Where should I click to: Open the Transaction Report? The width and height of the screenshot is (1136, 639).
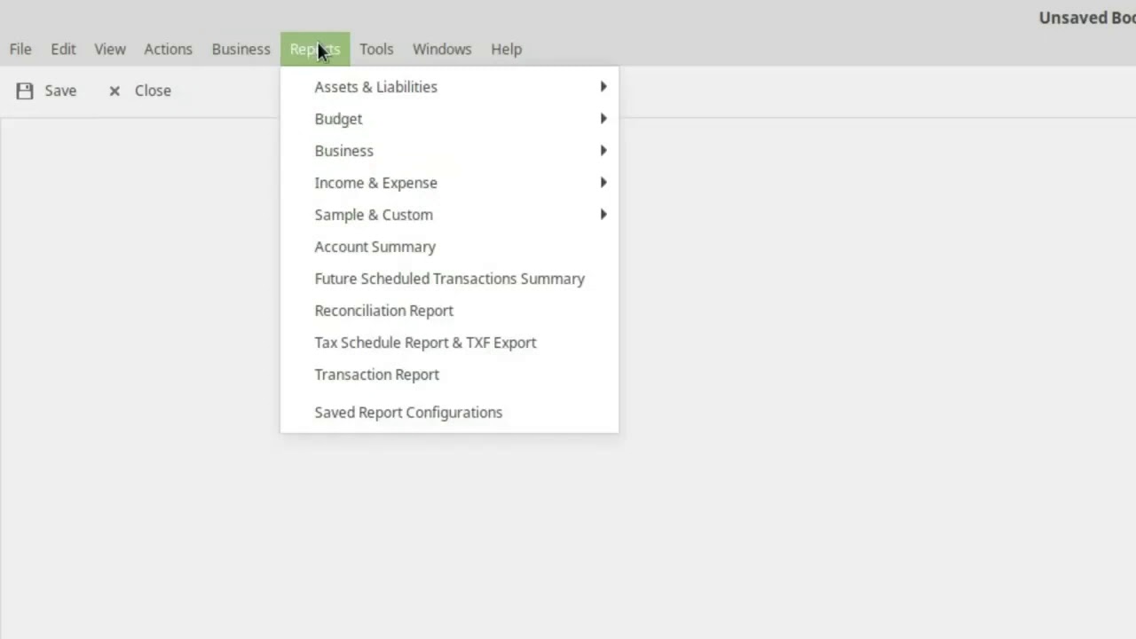[x=449, y=375]
